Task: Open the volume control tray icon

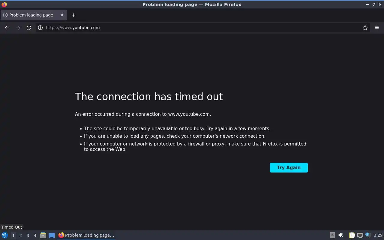Action: tap(341, 235)
